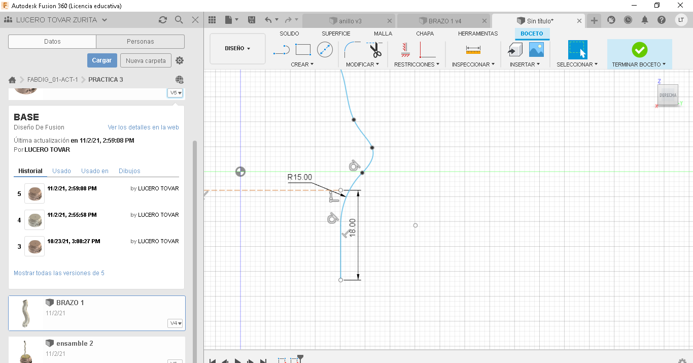Open data panel settings gear

pyautogui.click(x=180, y=60)
